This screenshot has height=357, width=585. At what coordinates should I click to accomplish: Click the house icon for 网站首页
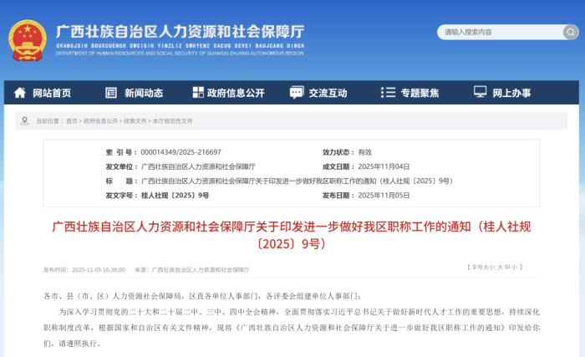tap(19, 93)
